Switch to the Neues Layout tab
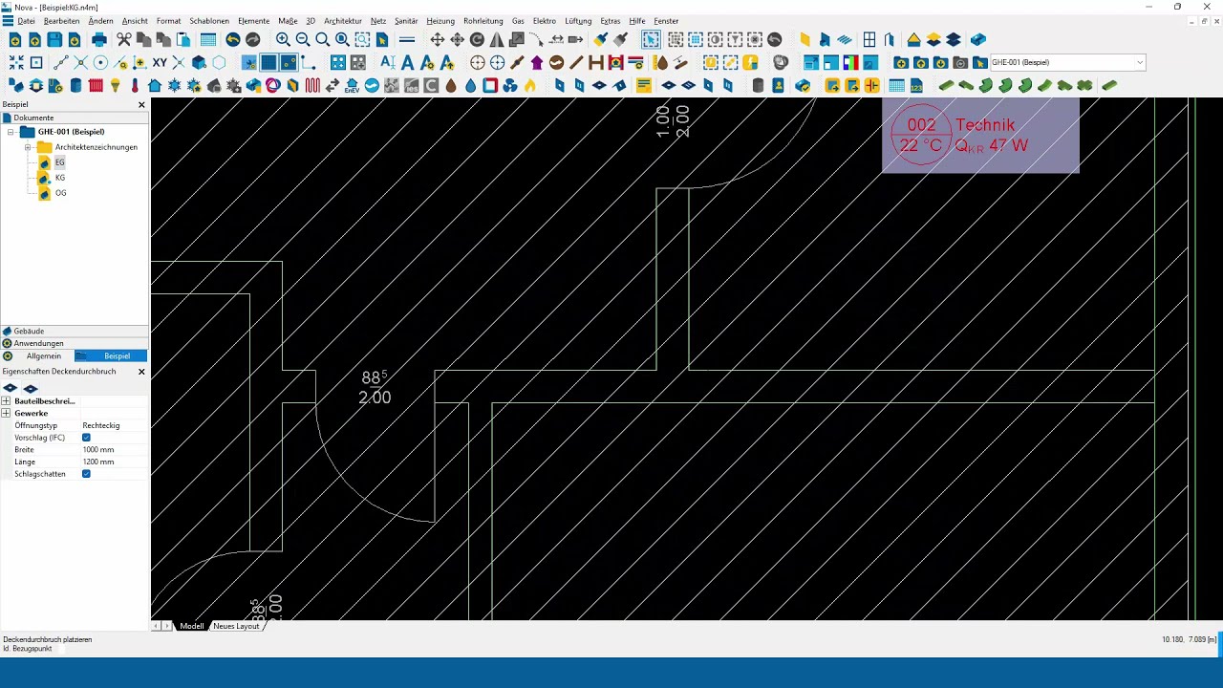The image size is (1223, 688). click(x=236, y=626)
